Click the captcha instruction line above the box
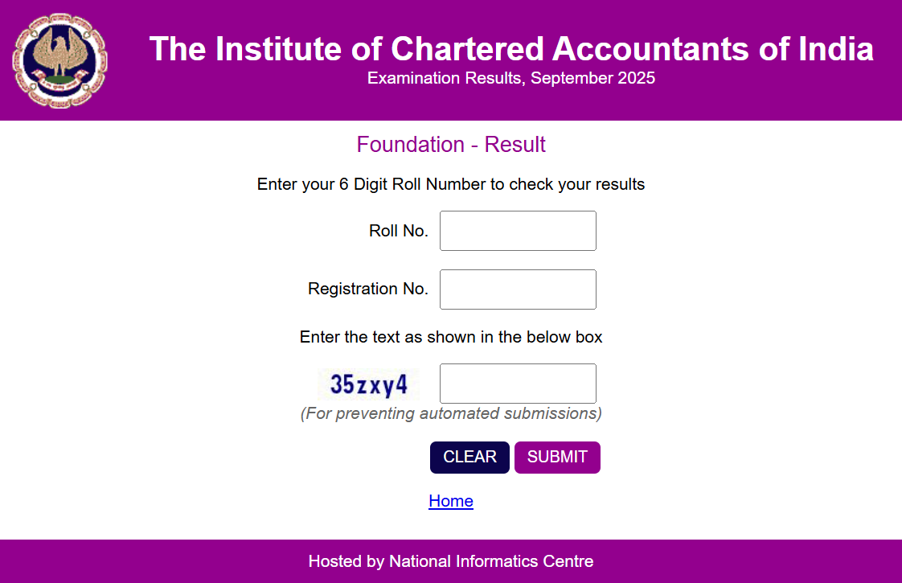Viewport: 902px width, 583px height. [451, 337]
